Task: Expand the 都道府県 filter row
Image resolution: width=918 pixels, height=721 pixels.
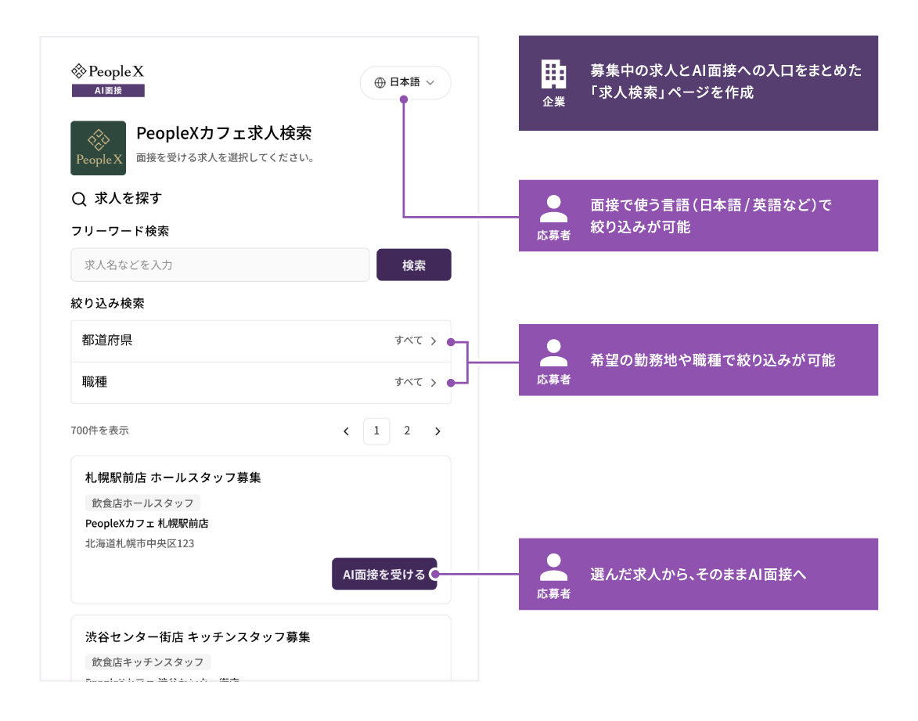Action: pos(261,341)
